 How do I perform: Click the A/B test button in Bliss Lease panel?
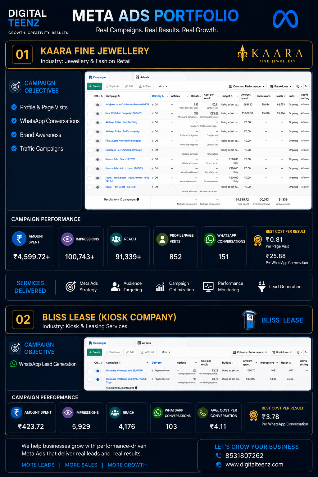(147, 352)
